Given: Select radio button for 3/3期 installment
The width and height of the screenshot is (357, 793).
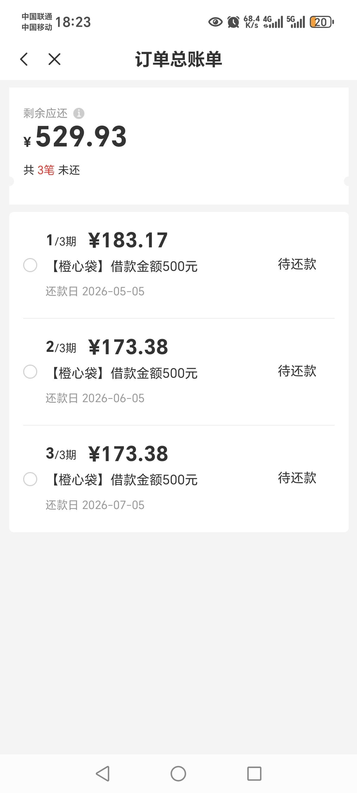Looking at the screenshot, I should [x=30, y=479].
